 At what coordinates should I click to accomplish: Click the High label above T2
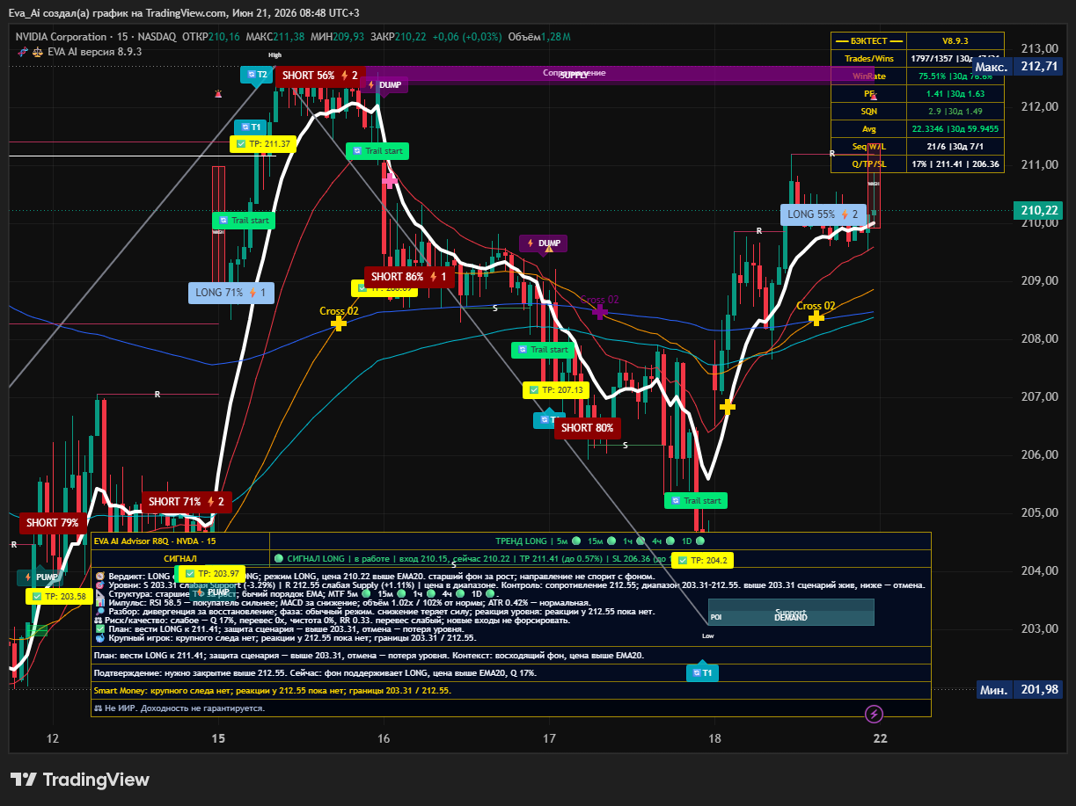point(274,55)
